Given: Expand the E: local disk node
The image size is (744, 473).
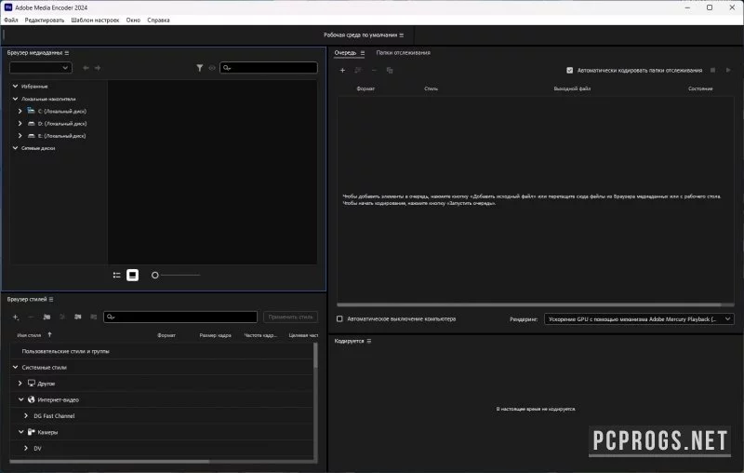Looking at the screenshot, I should click(20, 135).
